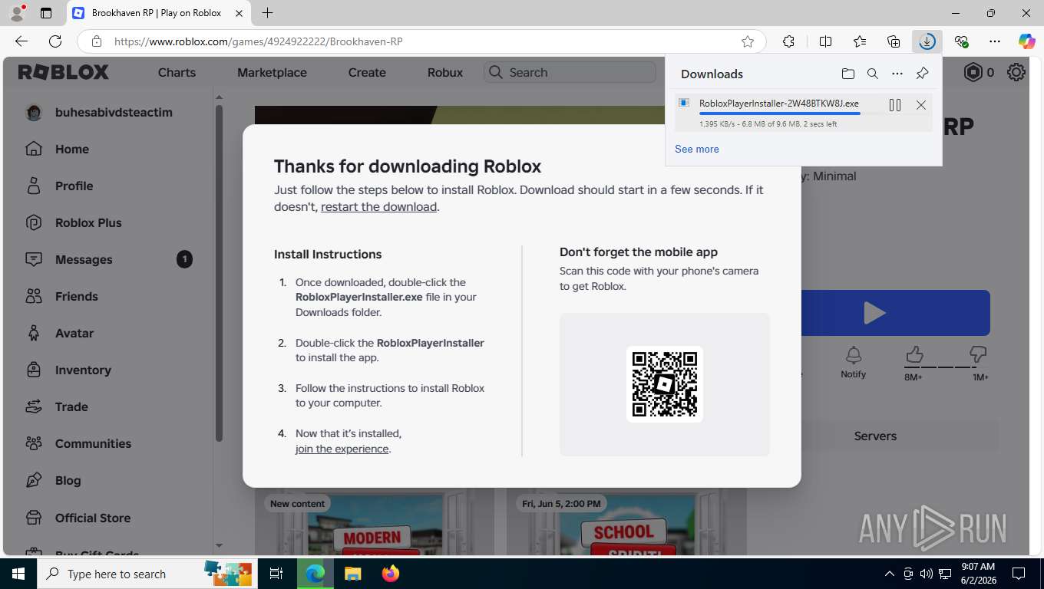Screen dimensions: 1044x589
Task: Open the Marketplace menu item
Action: pyautogui.click(x=272, y=72)
